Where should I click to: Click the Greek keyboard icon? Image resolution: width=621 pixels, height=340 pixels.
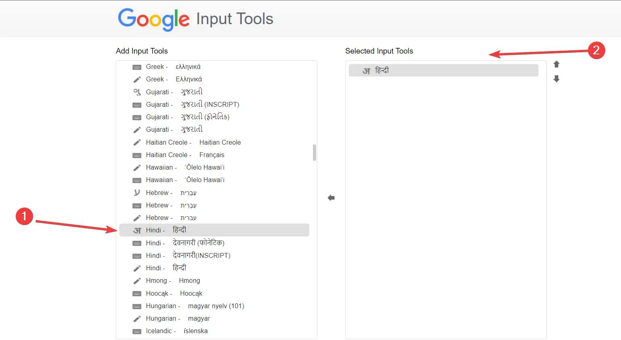tap(137, 67)
